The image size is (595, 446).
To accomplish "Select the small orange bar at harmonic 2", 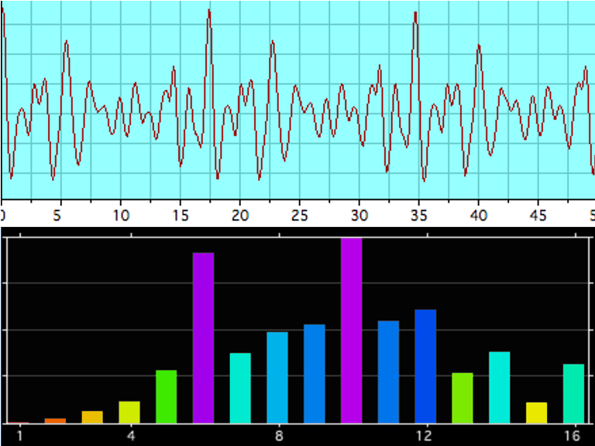I will (x=55, y=420).
